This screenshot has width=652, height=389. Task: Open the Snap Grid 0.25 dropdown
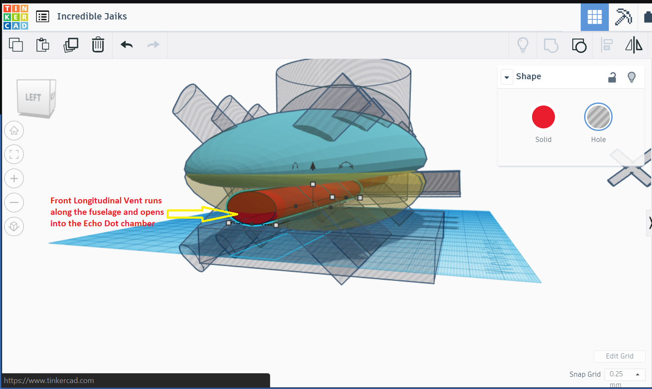click(624, 374)
